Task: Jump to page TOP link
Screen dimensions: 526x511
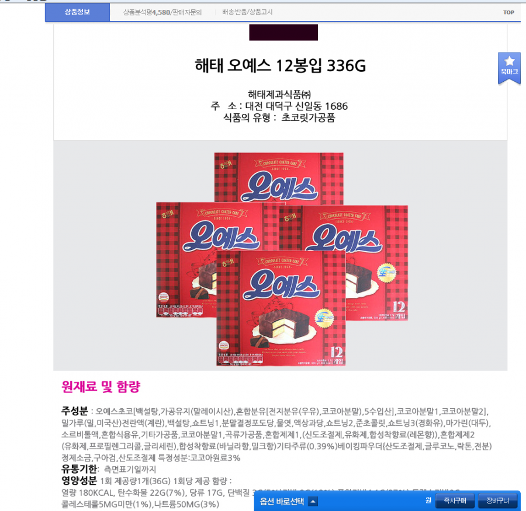Action: pyautogui.click(x=508, y=12)
